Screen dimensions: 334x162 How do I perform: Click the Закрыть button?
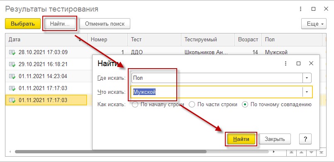pyautogui.click(x=275, y=139)
